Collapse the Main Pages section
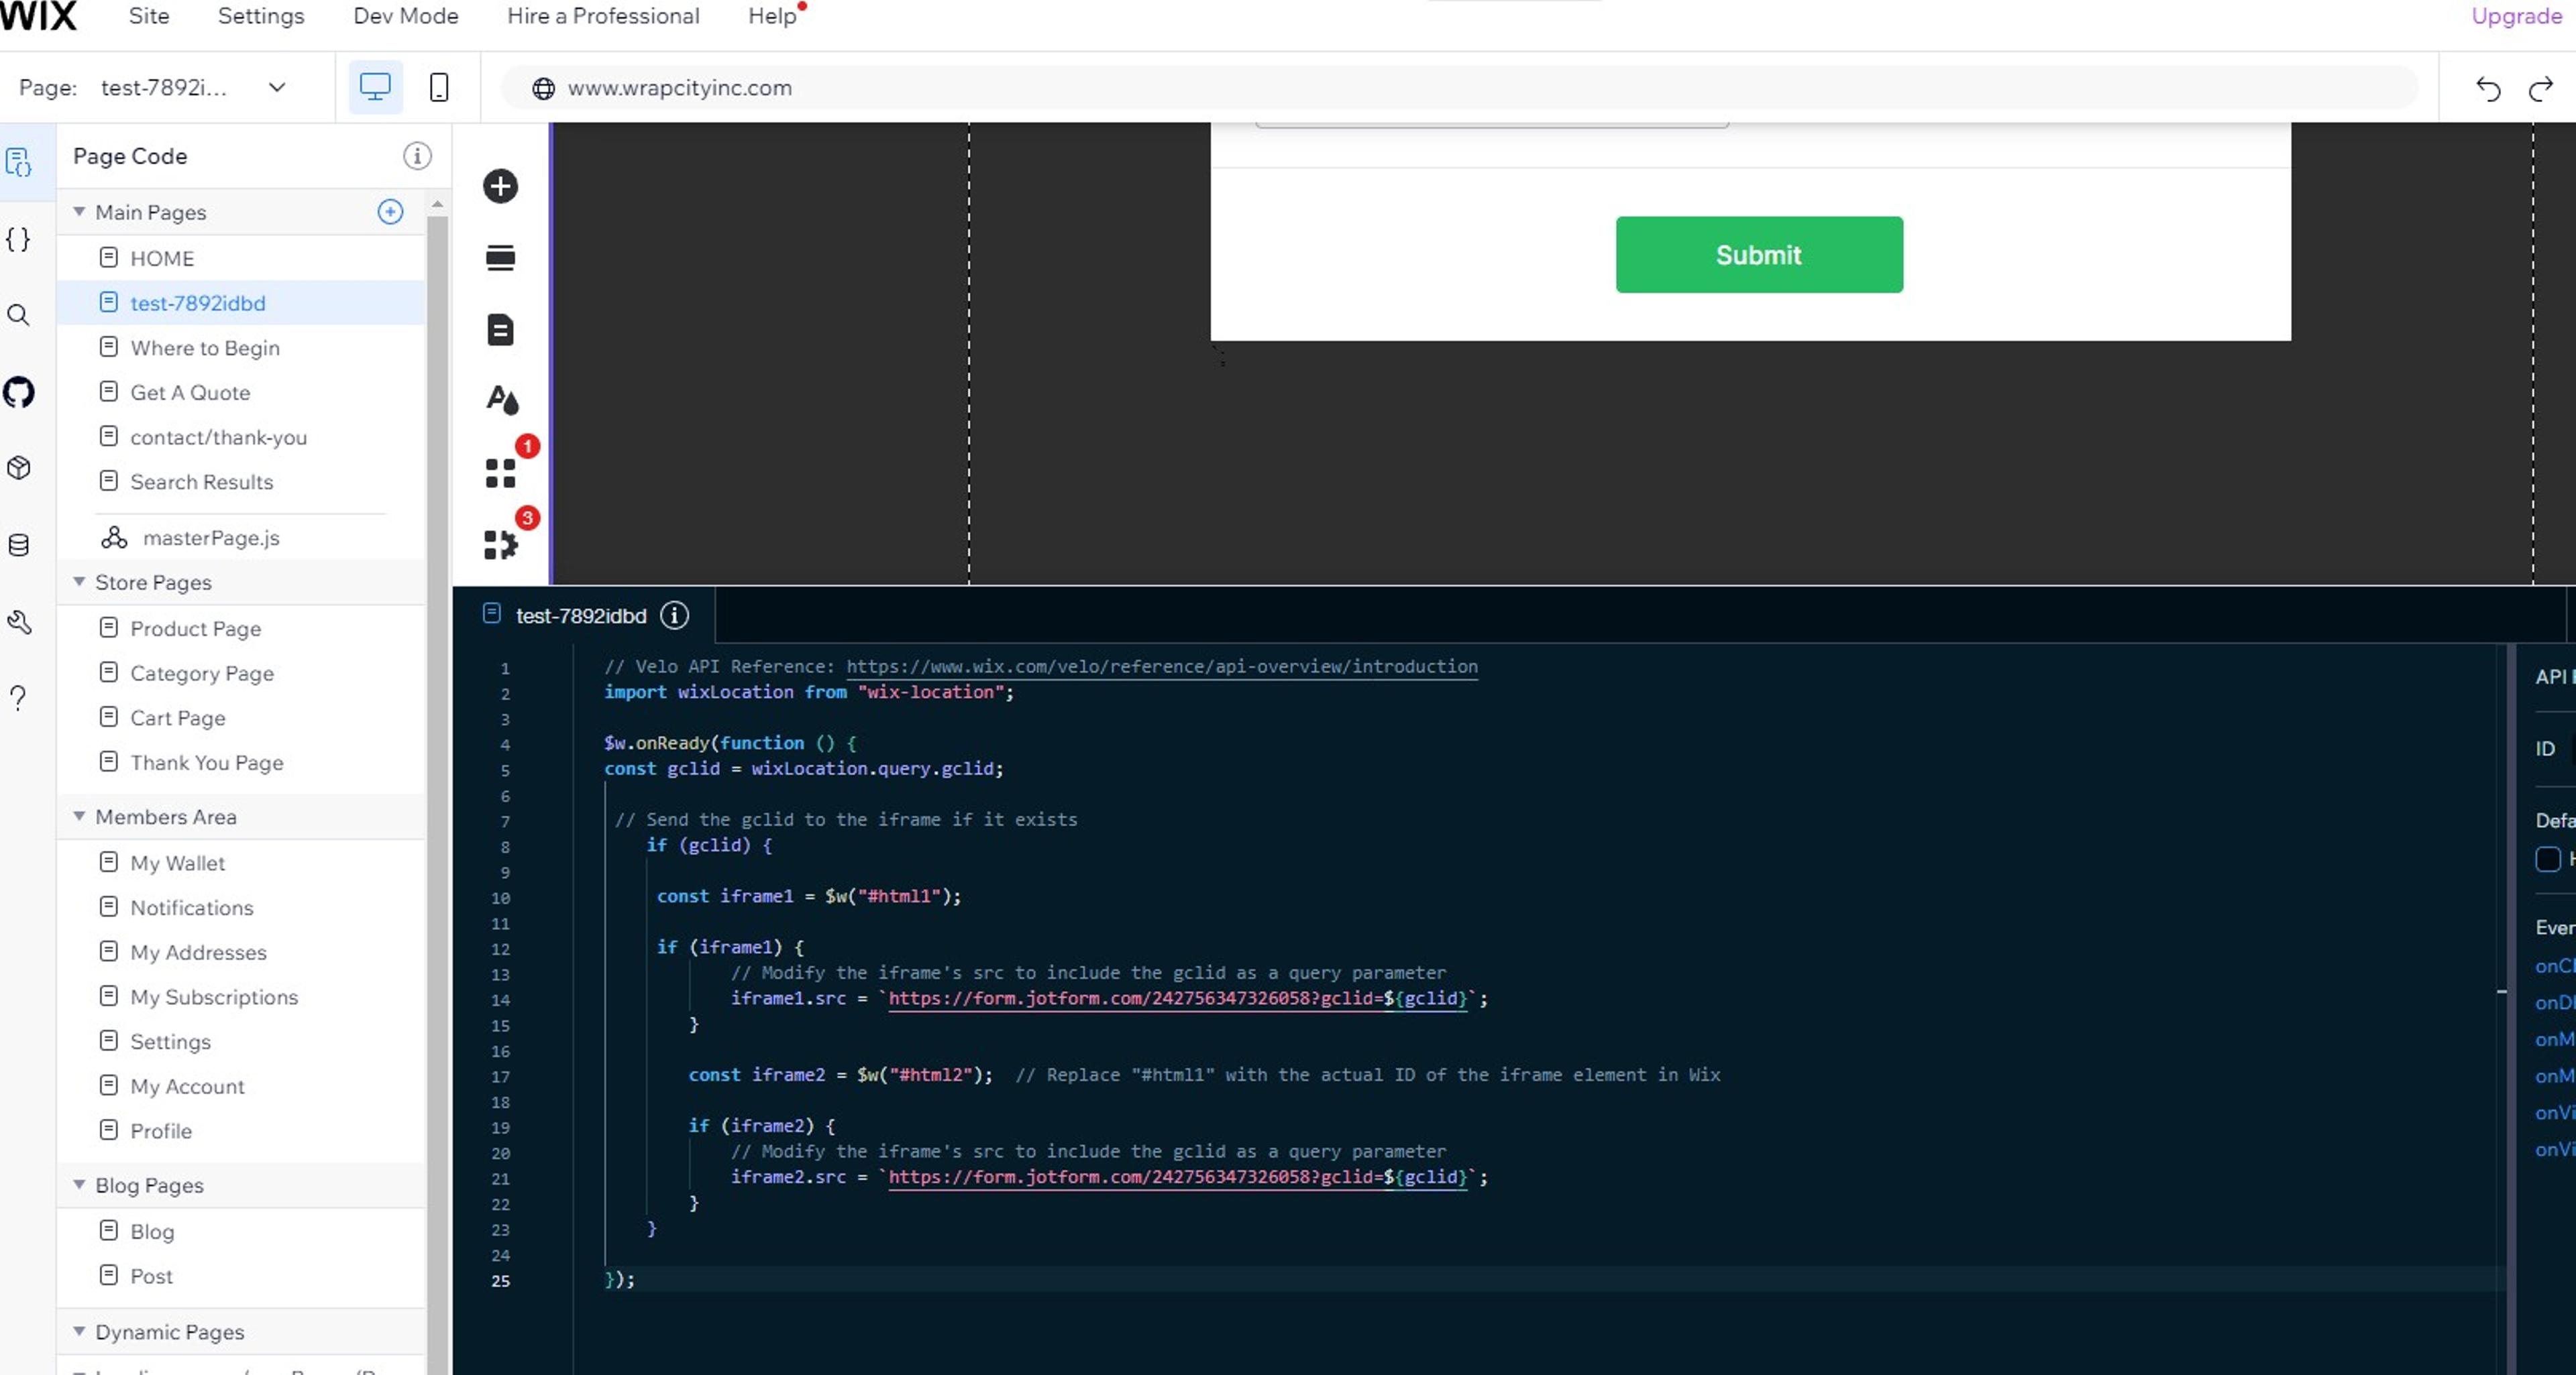The image size is (2576, 1375). pos(79,211)
